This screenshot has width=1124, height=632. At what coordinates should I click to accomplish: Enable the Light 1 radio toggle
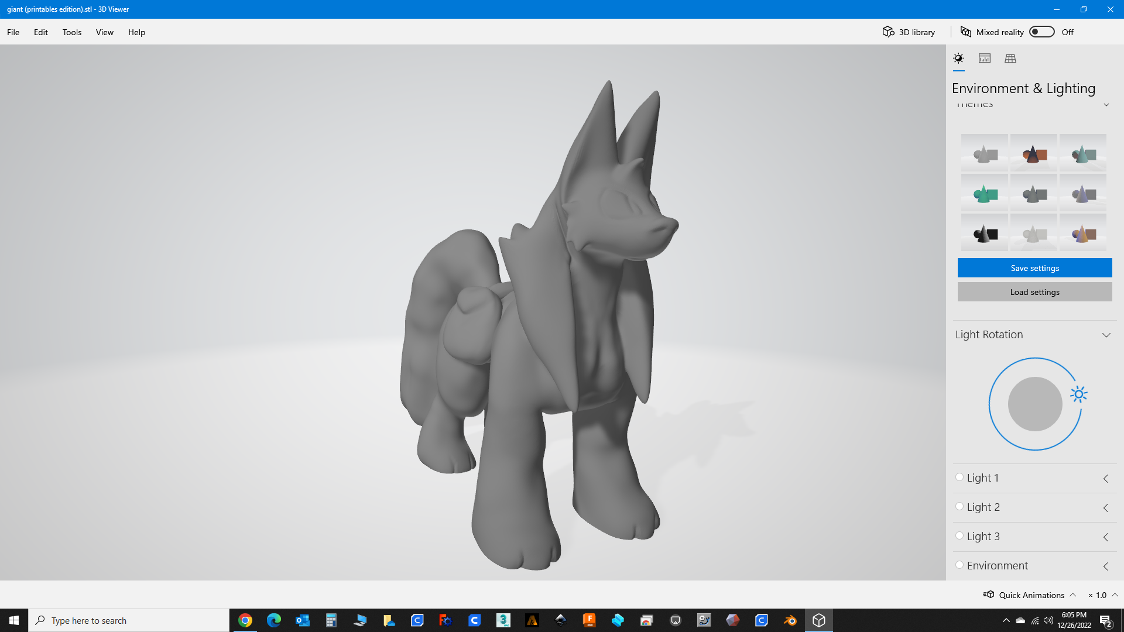pyautogui.click(x=959, y=478)
